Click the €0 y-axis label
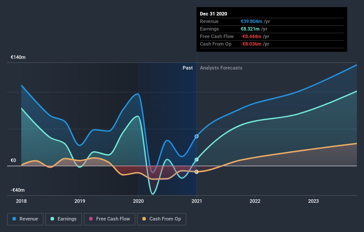The width and height of the screenshot is (364, 232). click(x=13, y=160)
